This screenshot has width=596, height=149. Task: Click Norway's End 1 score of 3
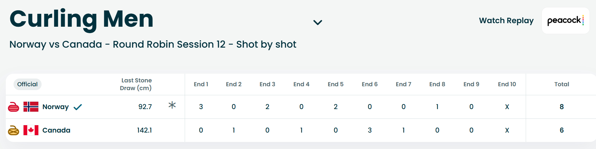coord(201,107)
